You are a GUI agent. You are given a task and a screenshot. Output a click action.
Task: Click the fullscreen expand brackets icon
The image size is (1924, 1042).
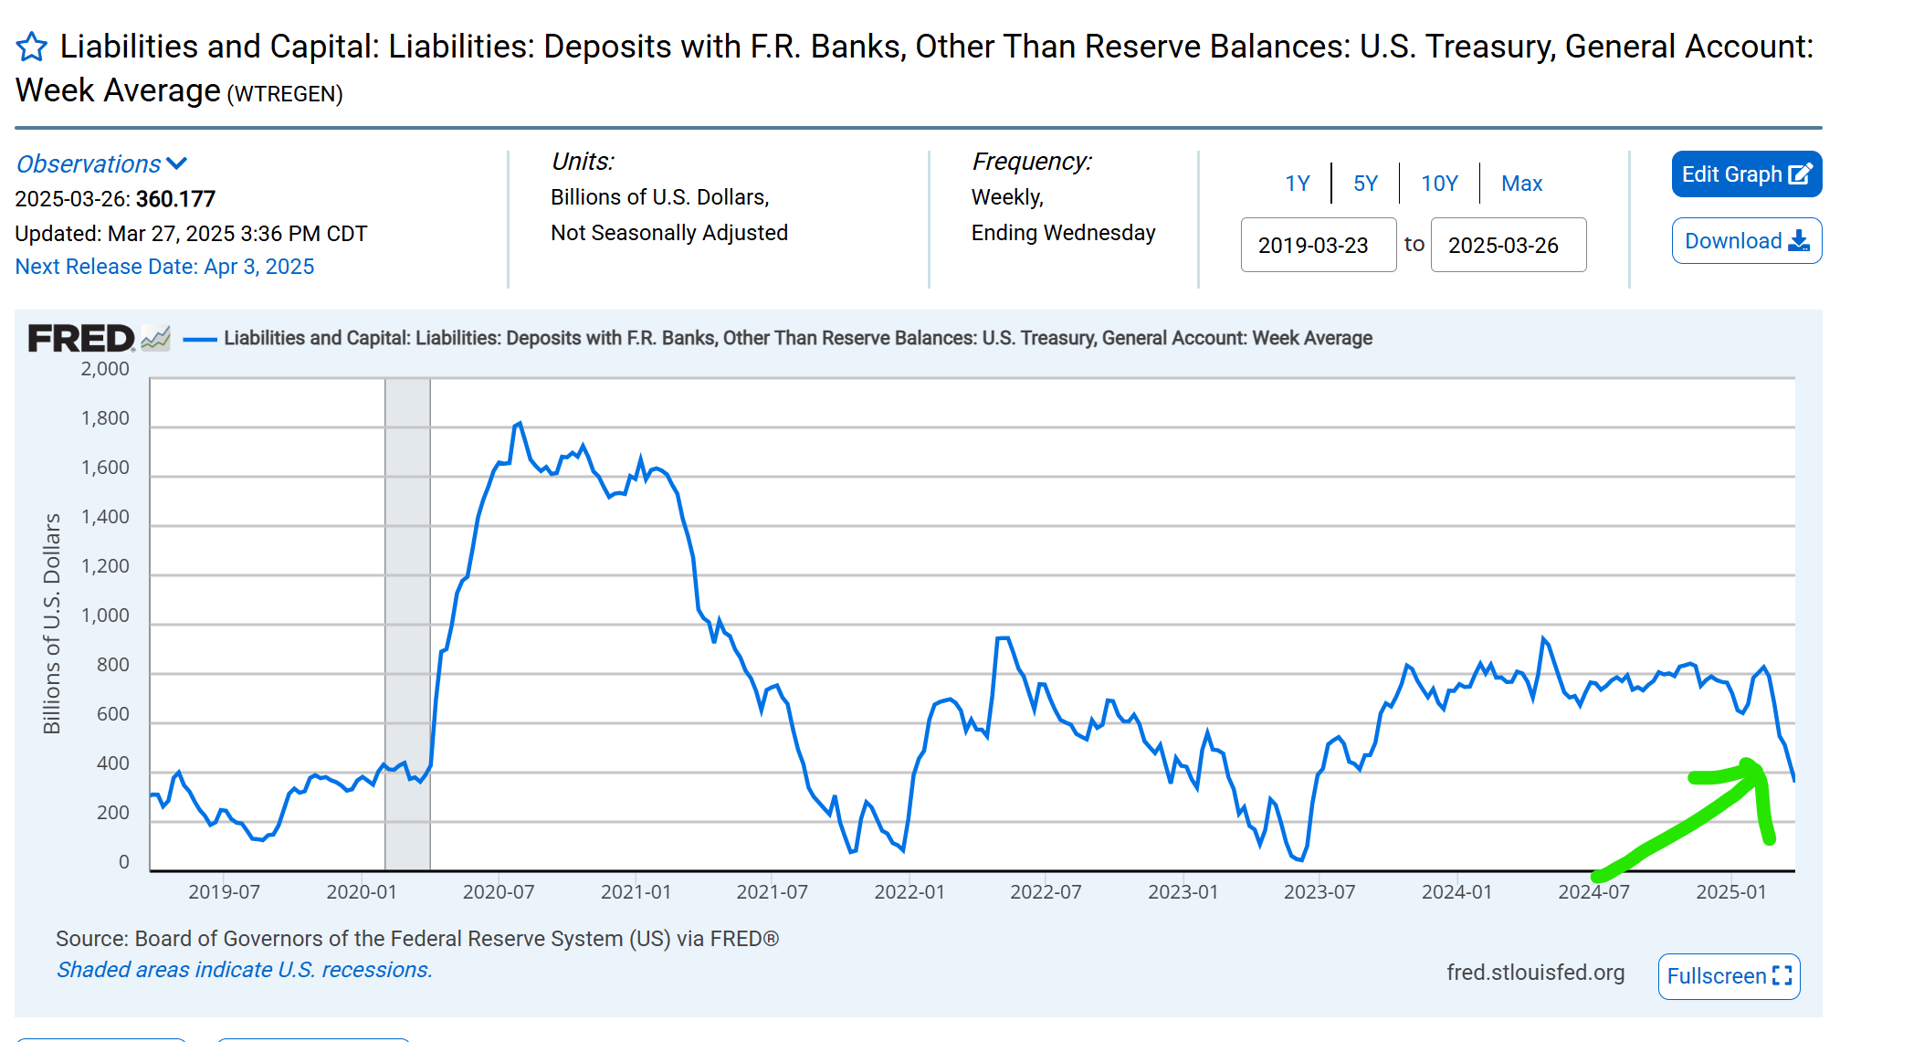coord(1782,975)
